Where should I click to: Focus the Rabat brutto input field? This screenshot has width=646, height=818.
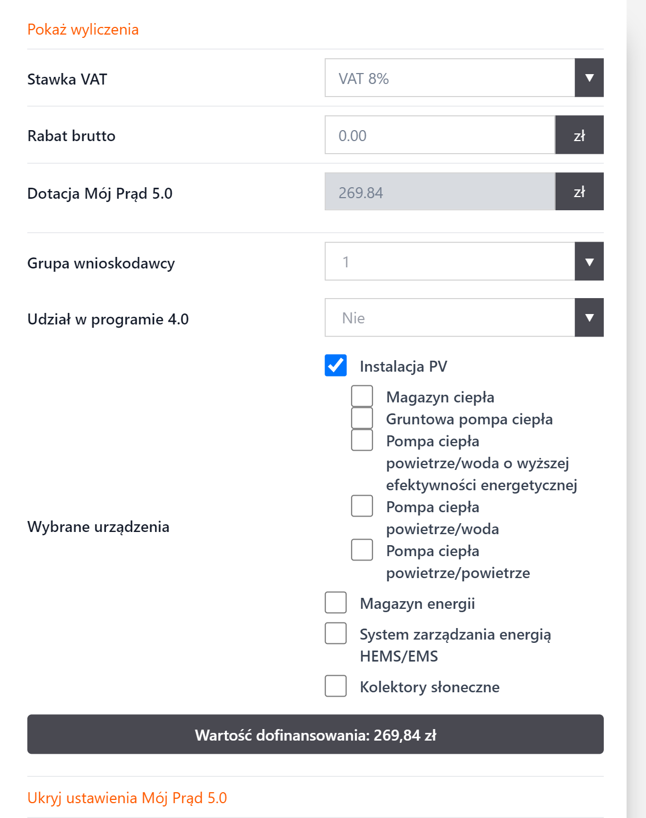[x=440, y=135]
